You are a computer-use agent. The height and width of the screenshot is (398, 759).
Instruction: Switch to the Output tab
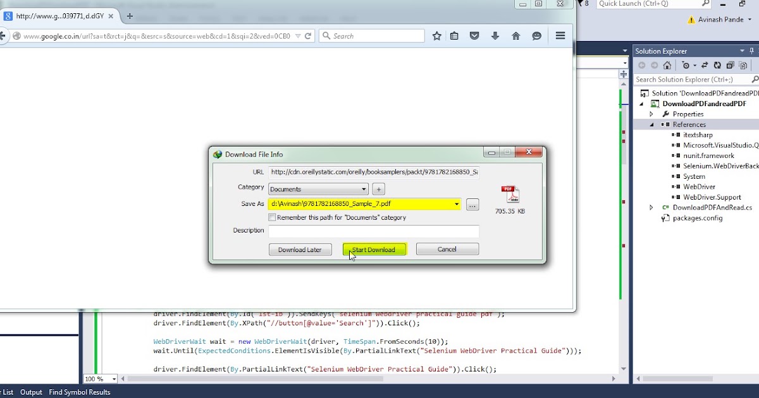pyautogui.click(x=31, y=392)
